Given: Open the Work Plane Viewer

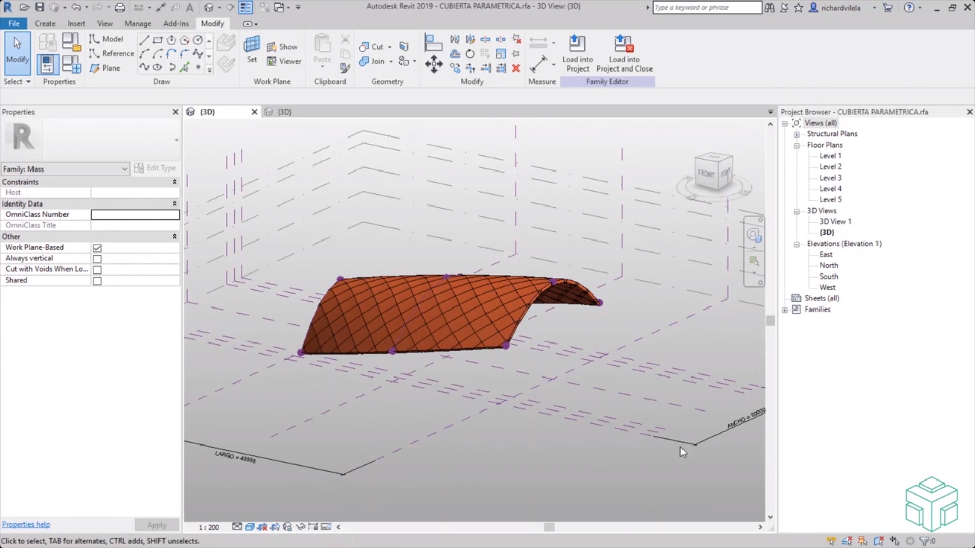Looking at the screenshot, I should click(284, 61).
